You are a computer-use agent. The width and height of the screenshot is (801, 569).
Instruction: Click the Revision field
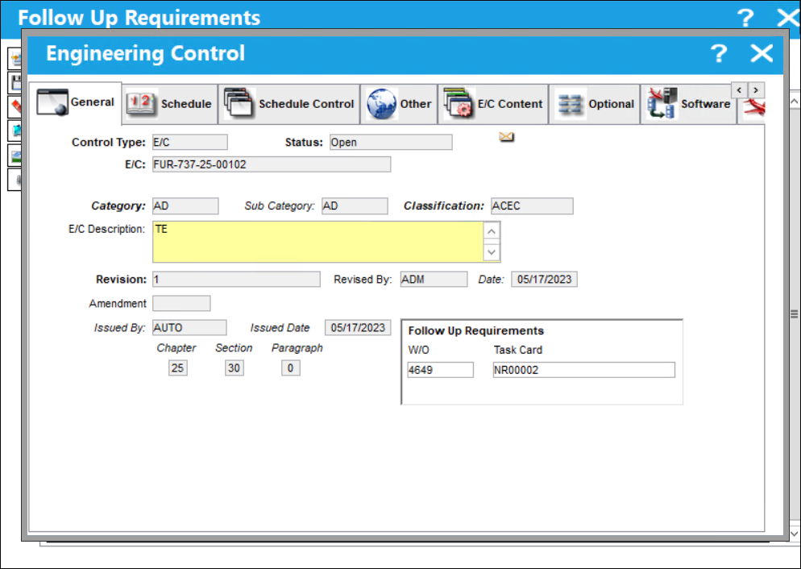pyautogui.click(x=237, y=280)
